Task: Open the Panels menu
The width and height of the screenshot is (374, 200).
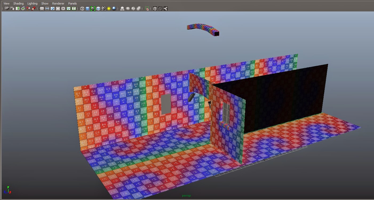Action: pyautogui.click(x=72, y=3)
